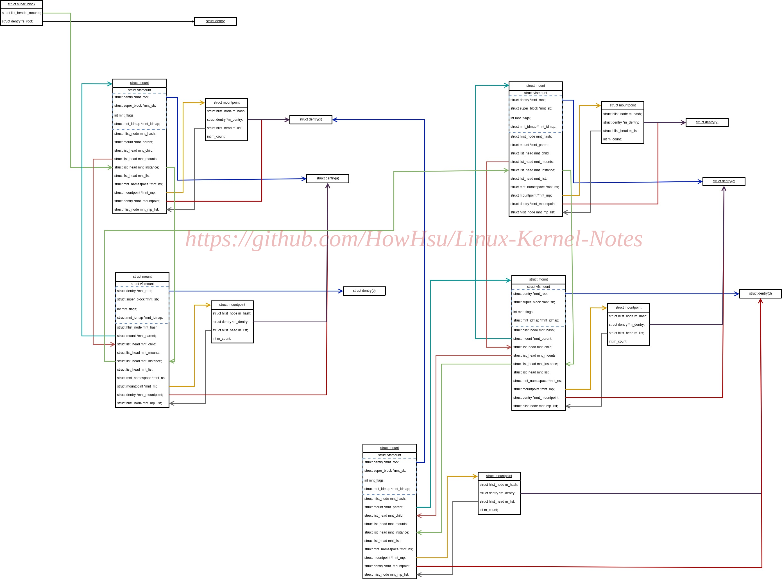
Task: Select the struct dentry(a) node
Action: pyautogui.click(x=328, y=179)
